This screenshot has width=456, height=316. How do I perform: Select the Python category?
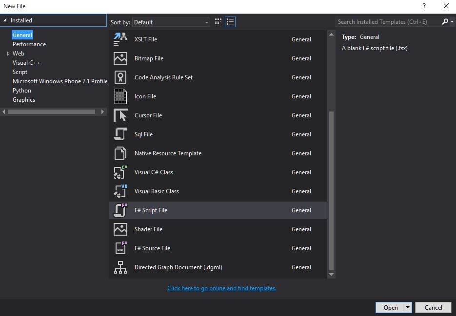point(22,91)
